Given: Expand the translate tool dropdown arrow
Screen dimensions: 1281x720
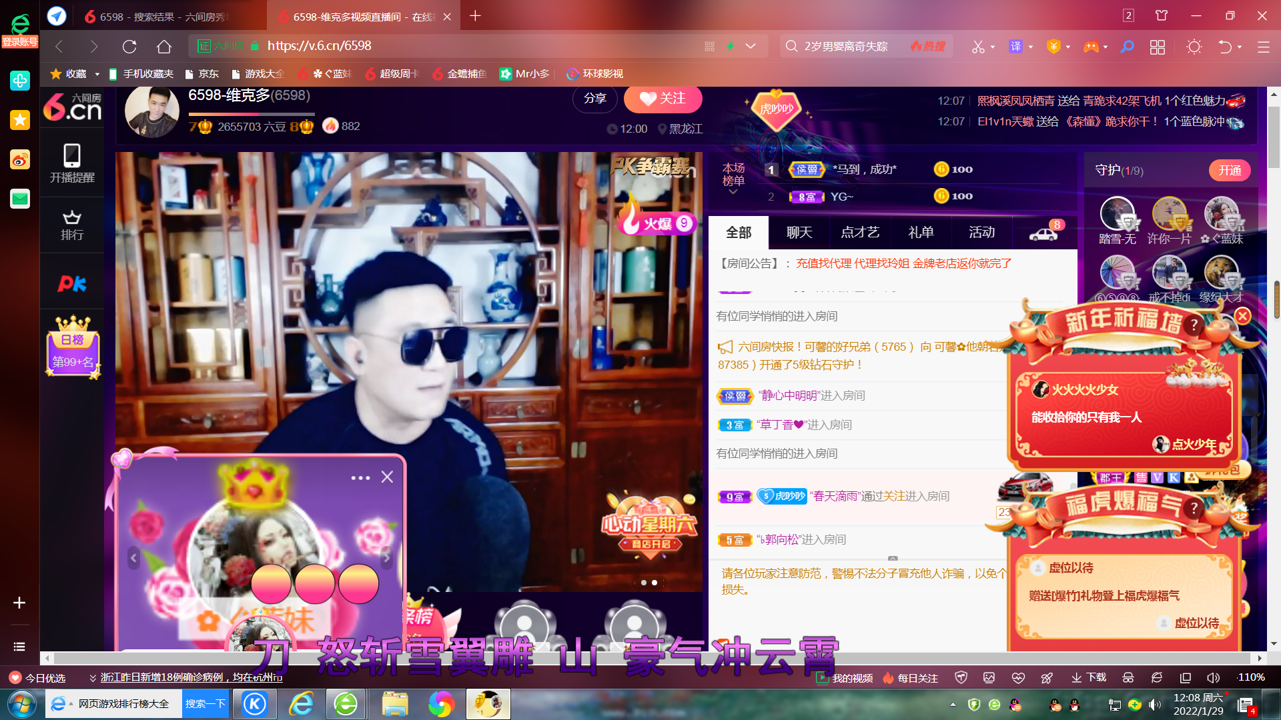Looking at the screenshot, I should pyautogui.click(x=1031, y=47).
